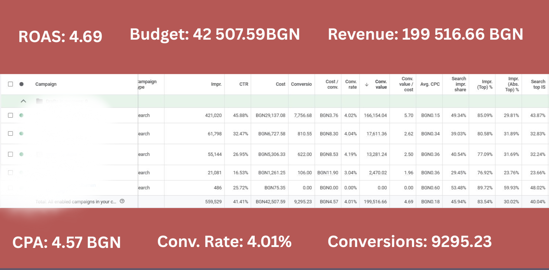Click the total 9,295.23 conversions cell

[x=303, y=202]
